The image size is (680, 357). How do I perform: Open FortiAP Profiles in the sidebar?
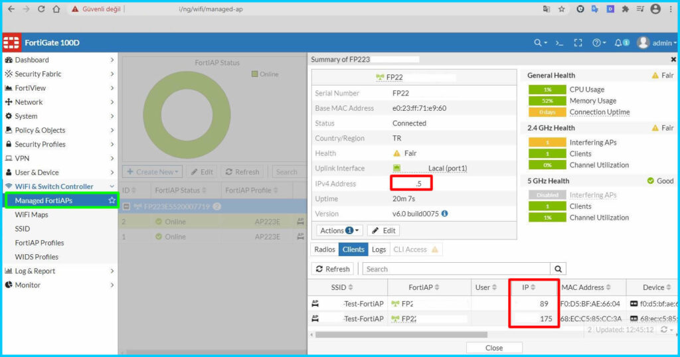(39, 243)
